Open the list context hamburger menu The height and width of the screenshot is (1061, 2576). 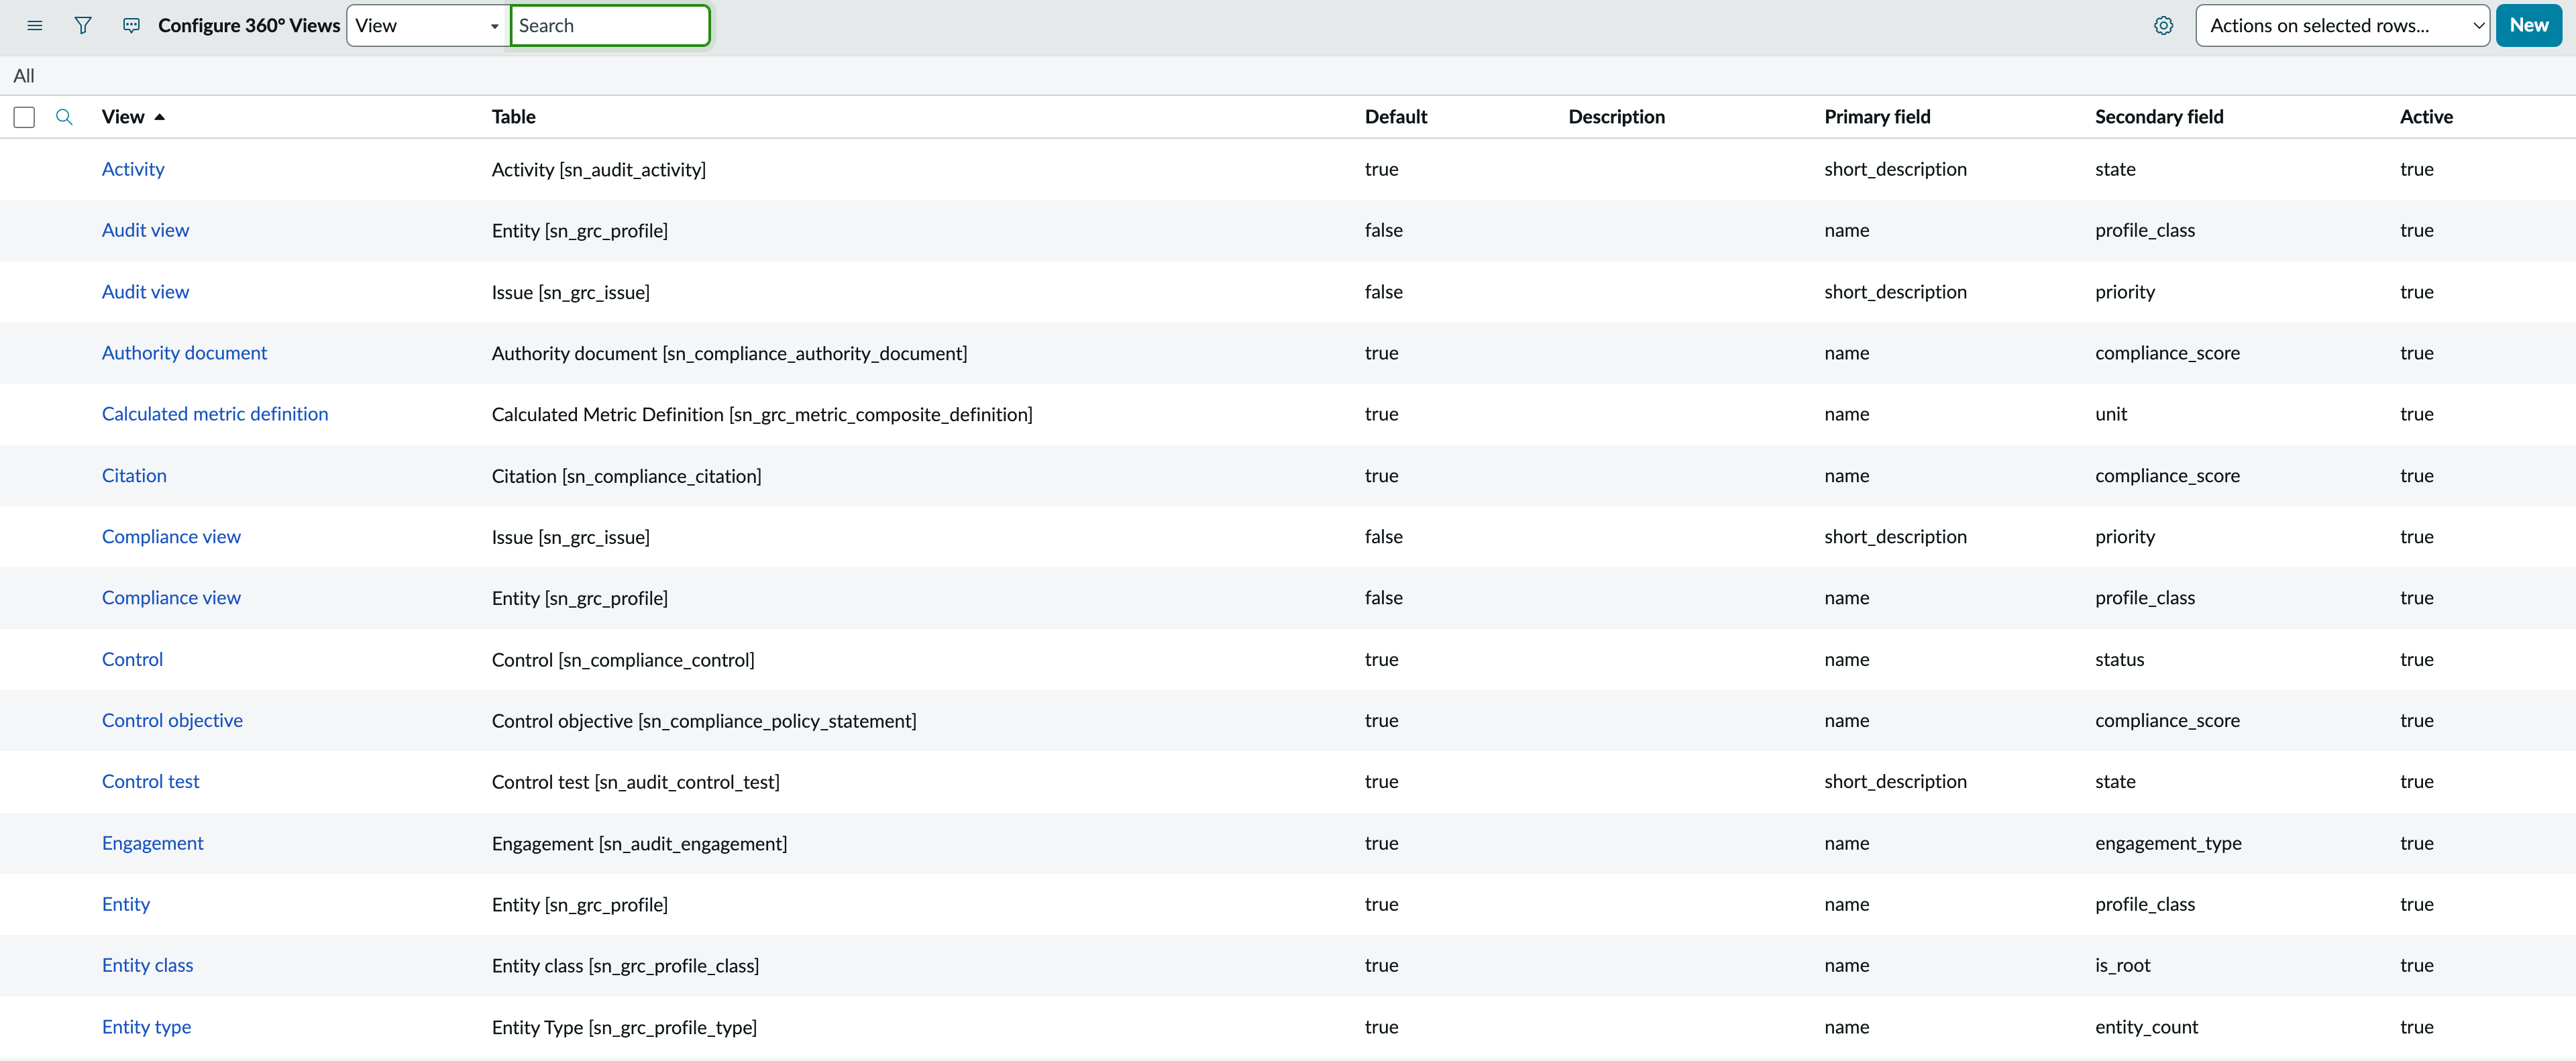tap(35, 26)
